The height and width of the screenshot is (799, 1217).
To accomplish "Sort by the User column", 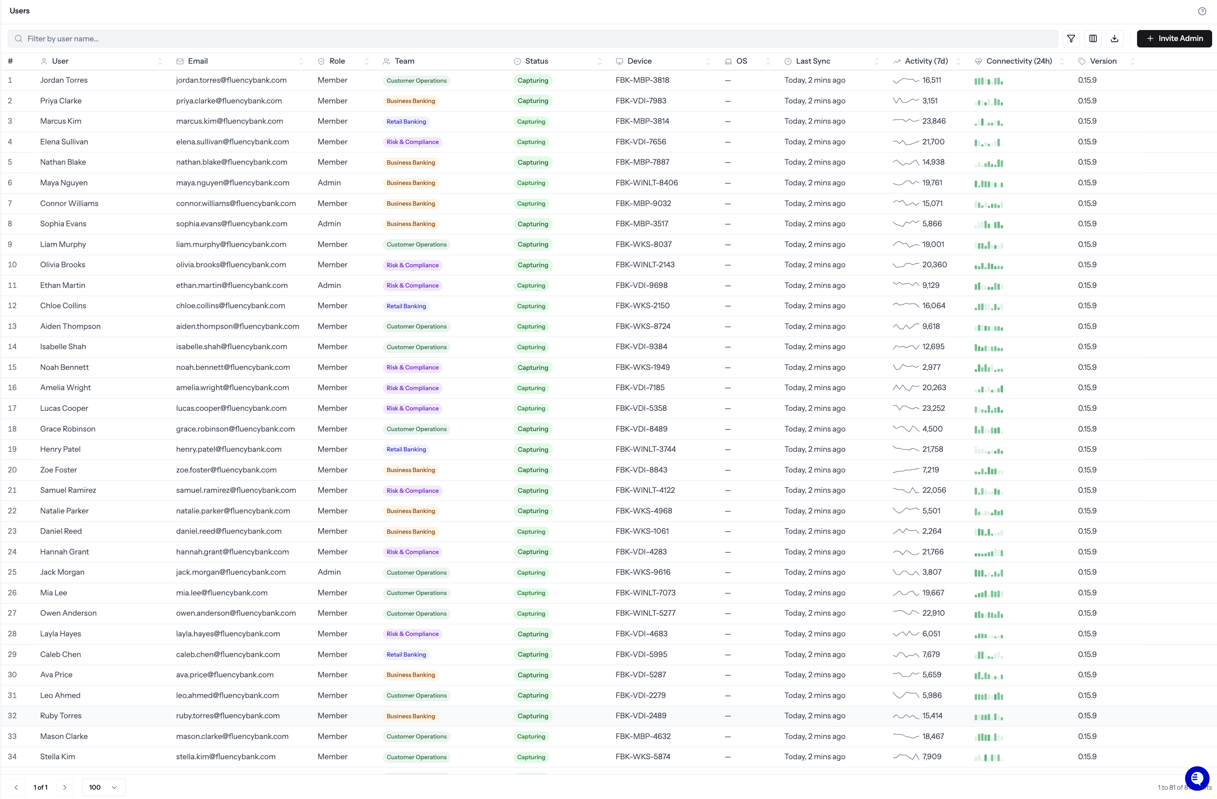I will pos(160,61).
